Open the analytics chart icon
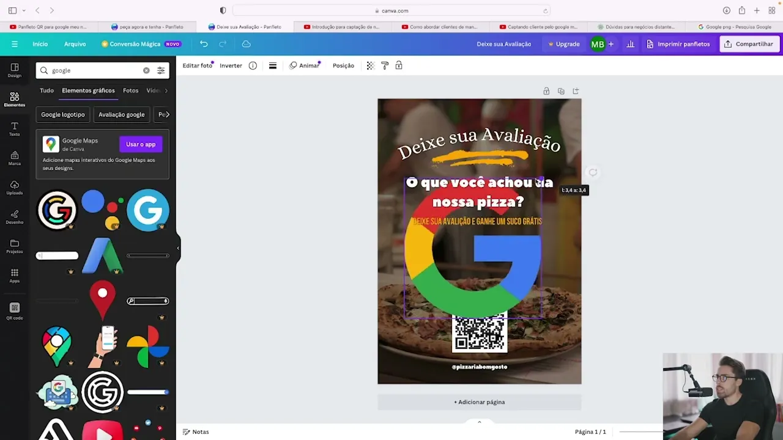Image resolution: width=783 pixels, height=440 pixels. pos(630,44)
